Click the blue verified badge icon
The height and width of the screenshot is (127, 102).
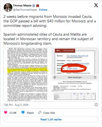point(34,6)
